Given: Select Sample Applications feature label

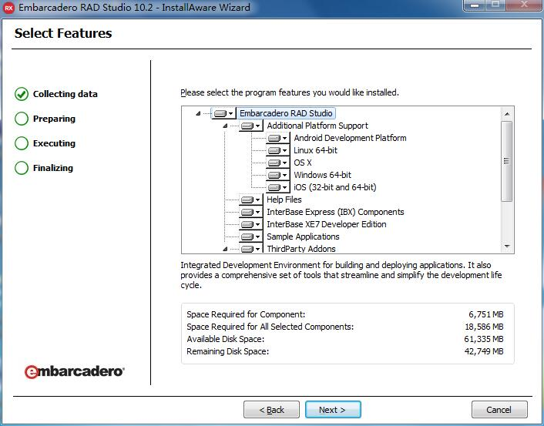Looking at the screenshot, I should [x=303, y=236].
